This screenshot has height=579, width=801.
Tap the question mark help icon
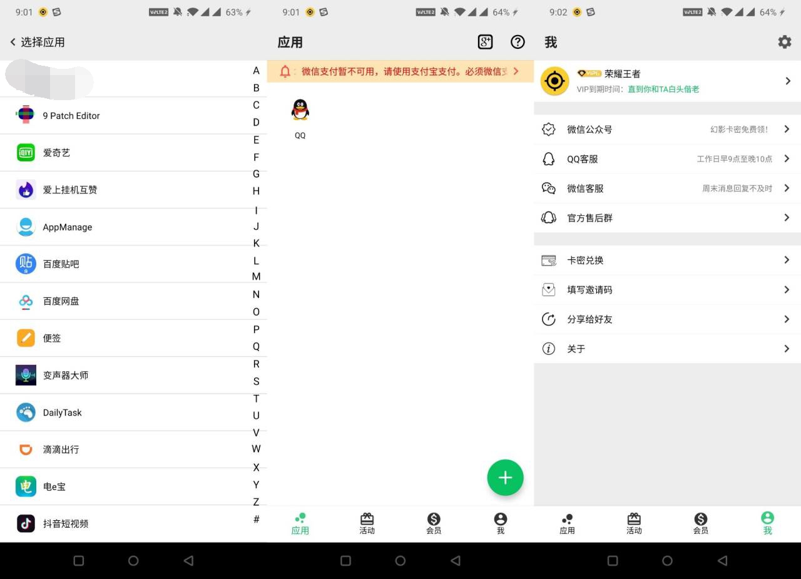(x=518, y=42)
